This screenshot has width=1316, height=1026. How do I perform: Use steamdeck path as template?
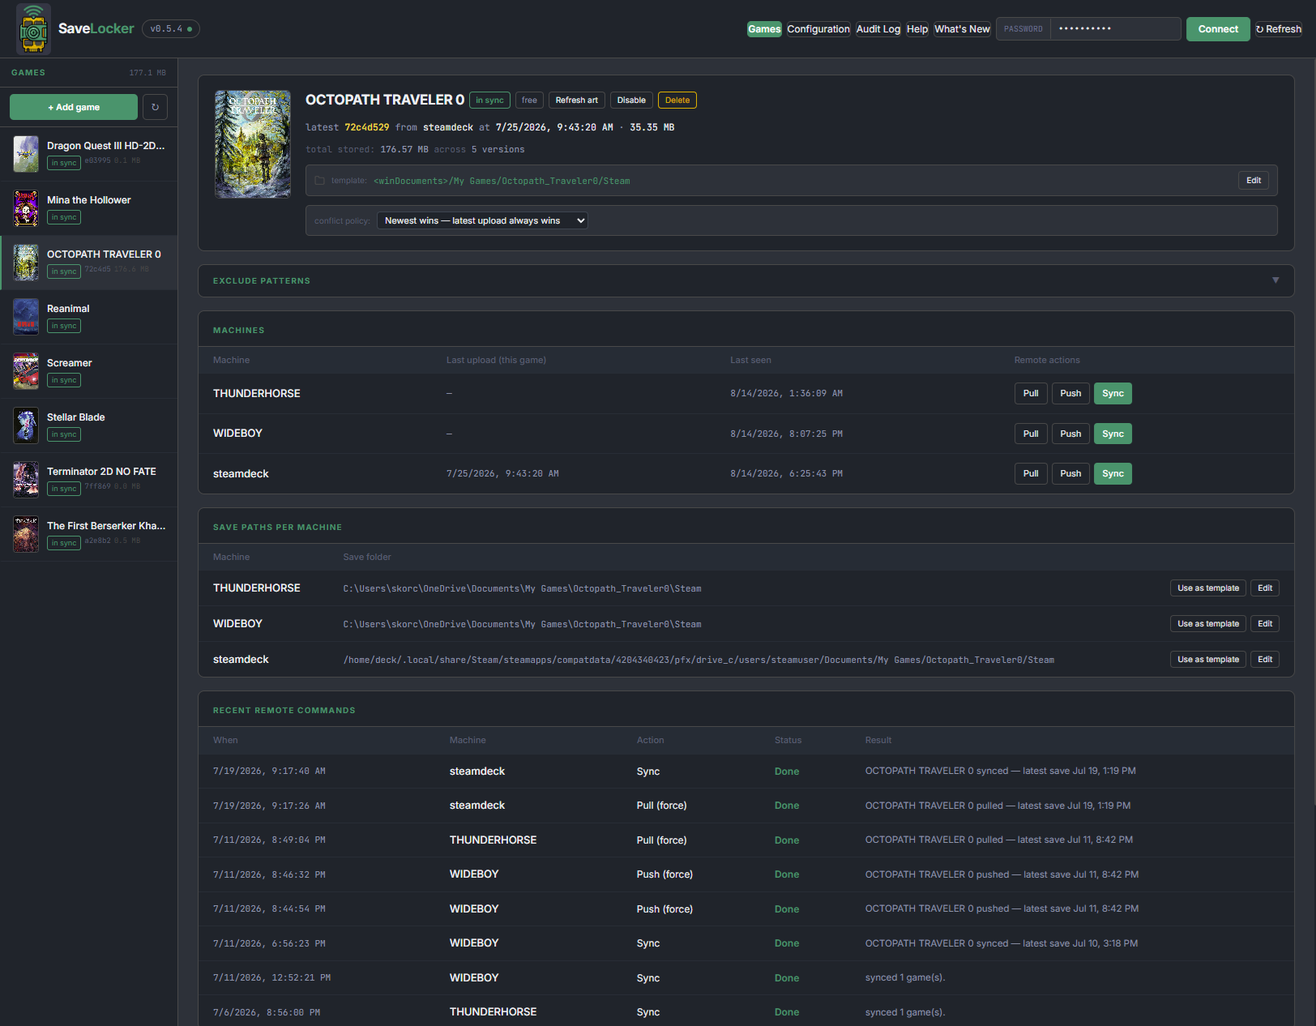coord(1208,660)
